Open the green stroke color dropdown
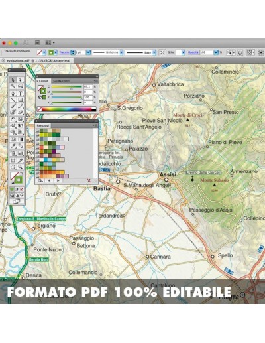Viewport: 265px width, 343px height. tap(56, 52)
